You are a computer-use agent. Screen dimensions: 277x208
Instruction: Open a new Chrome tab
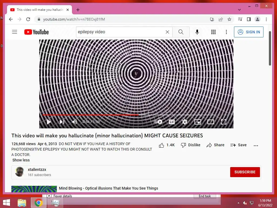pos(78,10)
